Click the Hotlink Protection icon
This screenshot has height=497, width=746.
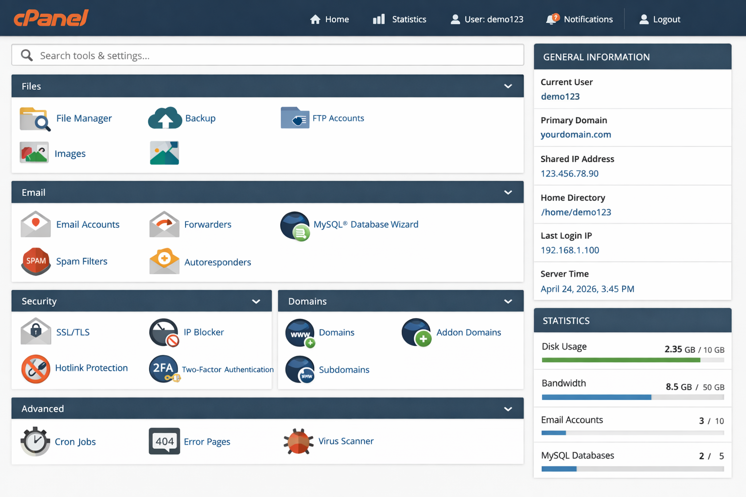point(35,368)
